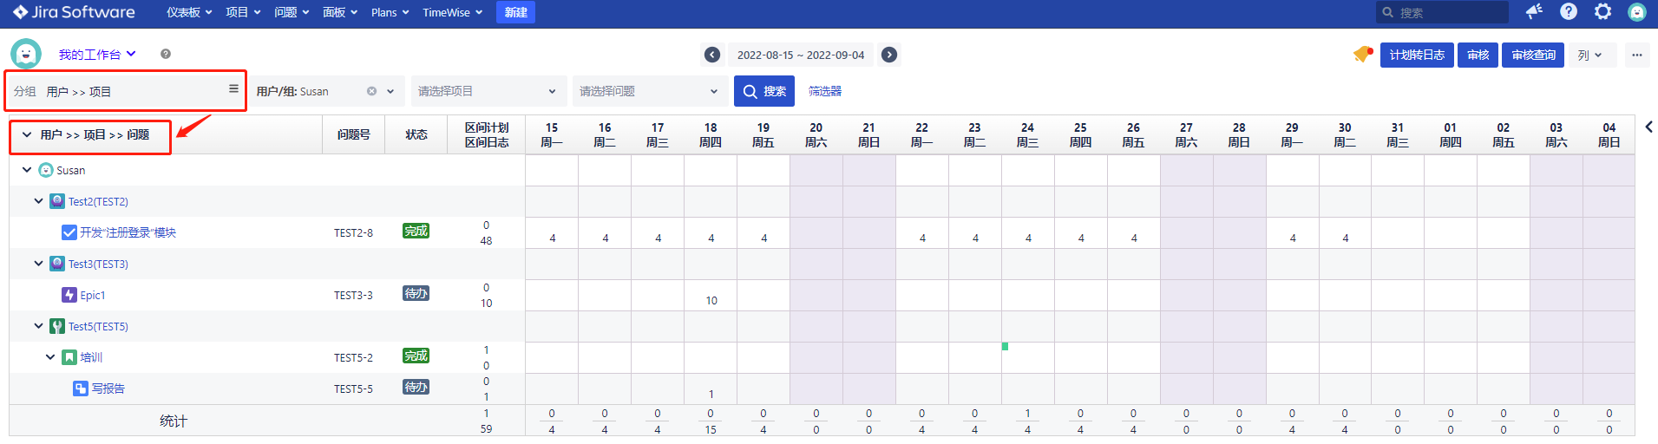
Task: Collapse the Test5(TEST5) project row
Action: point(38,326)
